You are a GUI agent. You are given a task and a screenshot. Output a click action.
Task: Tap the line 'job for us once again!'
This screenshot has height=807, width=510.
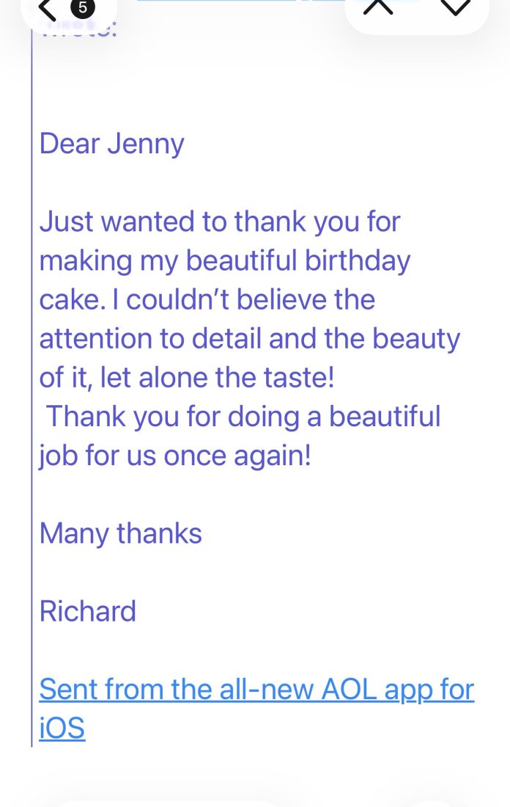175,456
